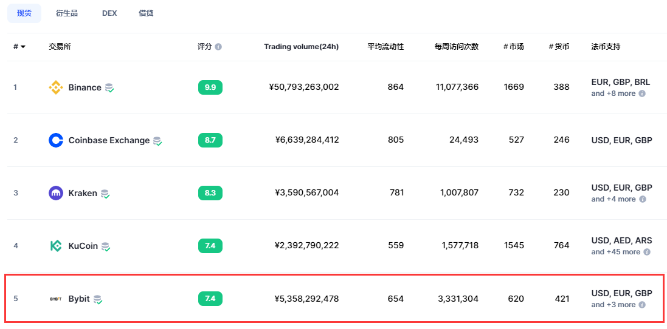The image size is (667, 329).
Task: Click KuCoin proof-of-reserves coin icon
Action: point(106,246)
